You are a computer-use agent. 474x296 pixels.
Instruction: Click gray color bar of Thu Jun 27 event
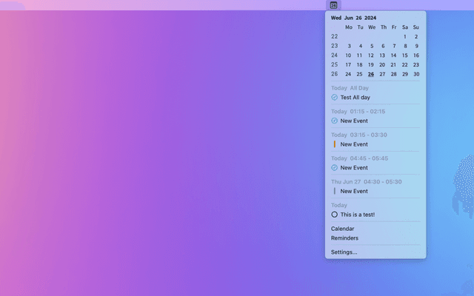tap(334, 191)
